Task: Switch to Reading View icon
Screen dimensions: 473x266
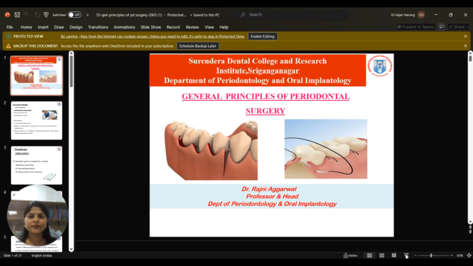Action: click(x=394, y=256)
